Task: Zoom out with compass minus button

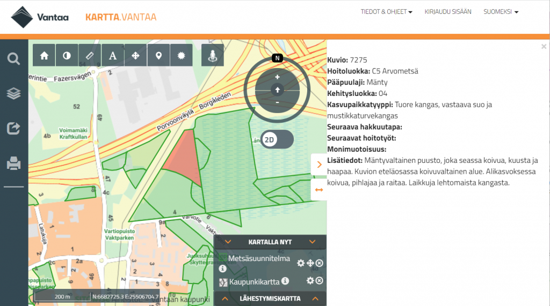Action: click(x=277, y=102)
